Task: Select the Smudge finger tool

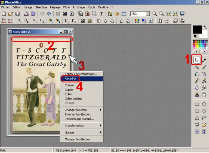Action: 204,88
